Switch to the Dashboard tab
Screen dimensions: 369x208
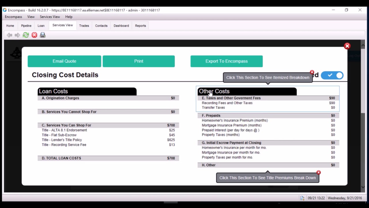(121, 26)
